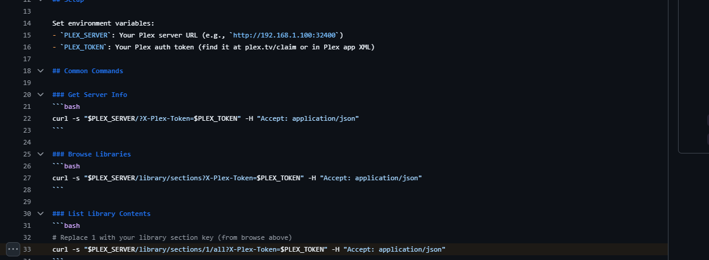The height and width of the screenshot is (260, 709).
Task: Click the closing backticks on line 28
Action: tap(58, 189)
